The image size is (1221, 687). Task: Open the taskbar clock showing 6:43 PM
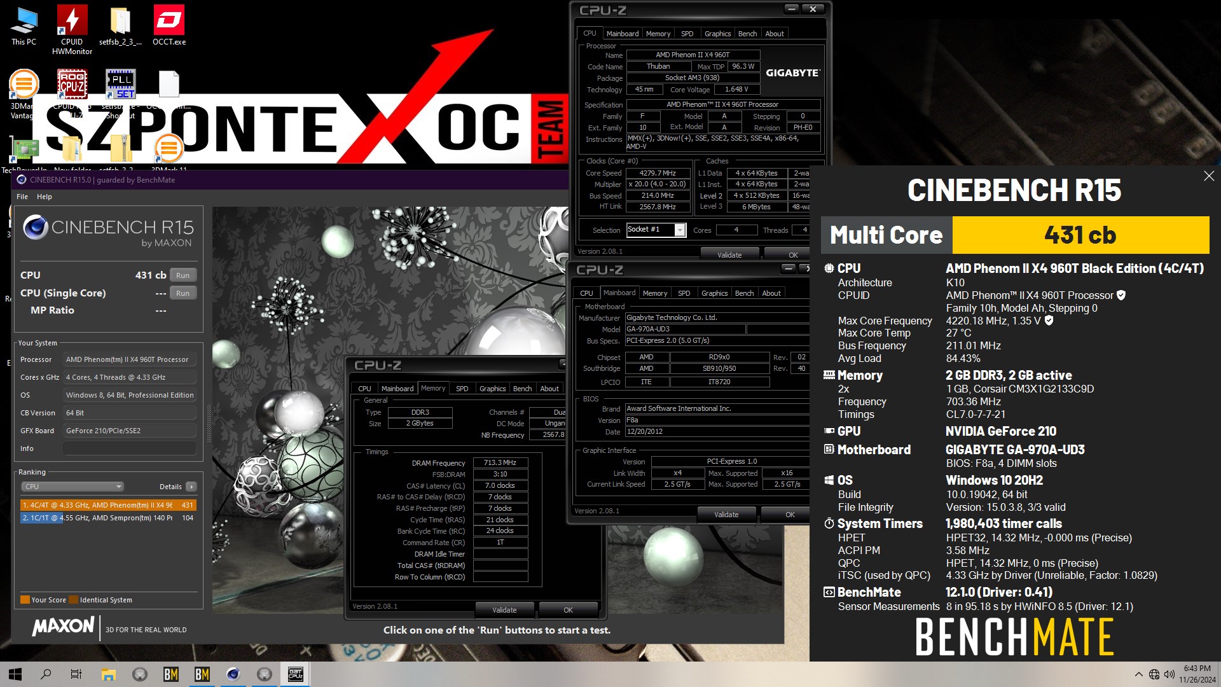point(1197,674)
